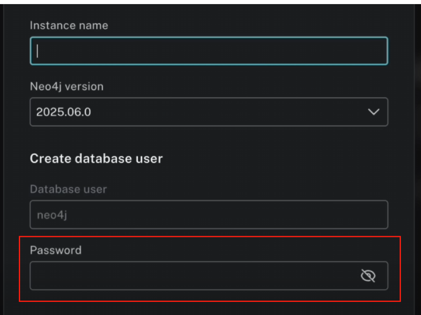
Task: Focus the Instance name text field
Action: pyautogui.click(x=208, y=51)
